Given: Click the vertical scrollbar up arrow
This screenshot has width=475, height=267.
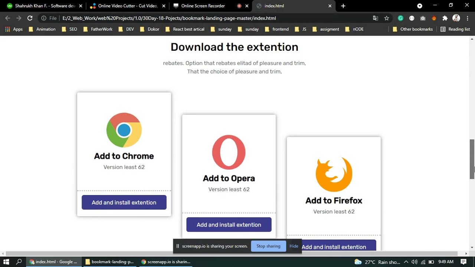Looking at the screenshot, I should [472, 38].
